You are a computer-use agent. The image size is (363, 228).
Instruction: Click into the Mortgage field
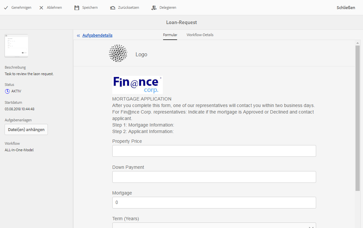[x=214, y=203]
